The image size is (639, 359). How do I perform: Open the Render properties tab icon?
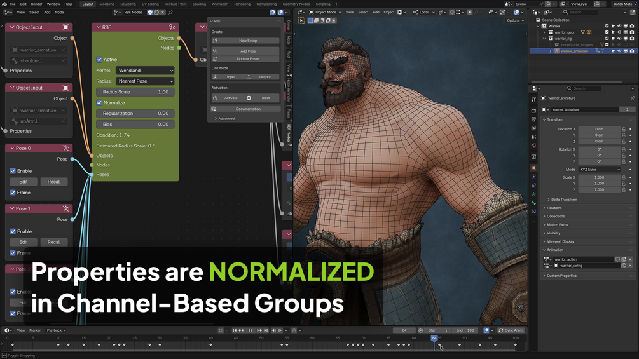(533, 111)
